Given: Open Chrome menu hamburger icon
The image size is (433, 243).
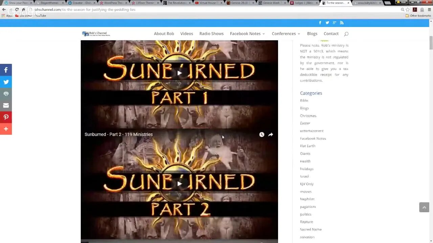Looking at the screenshot, I should tap(429, 9).
